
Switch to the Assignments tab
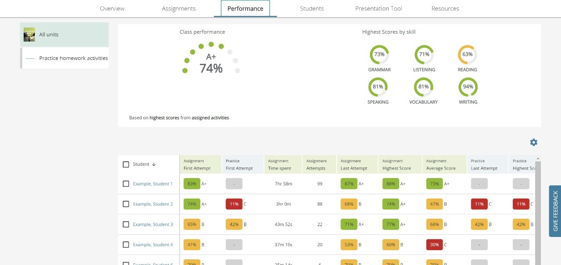179,9
